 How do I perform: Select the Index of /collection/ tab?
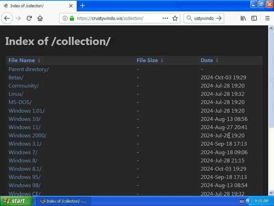click(38, 6)
